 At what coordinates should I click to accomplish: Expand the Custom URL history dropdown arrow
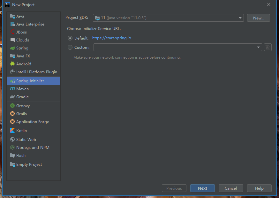(258, 47)
